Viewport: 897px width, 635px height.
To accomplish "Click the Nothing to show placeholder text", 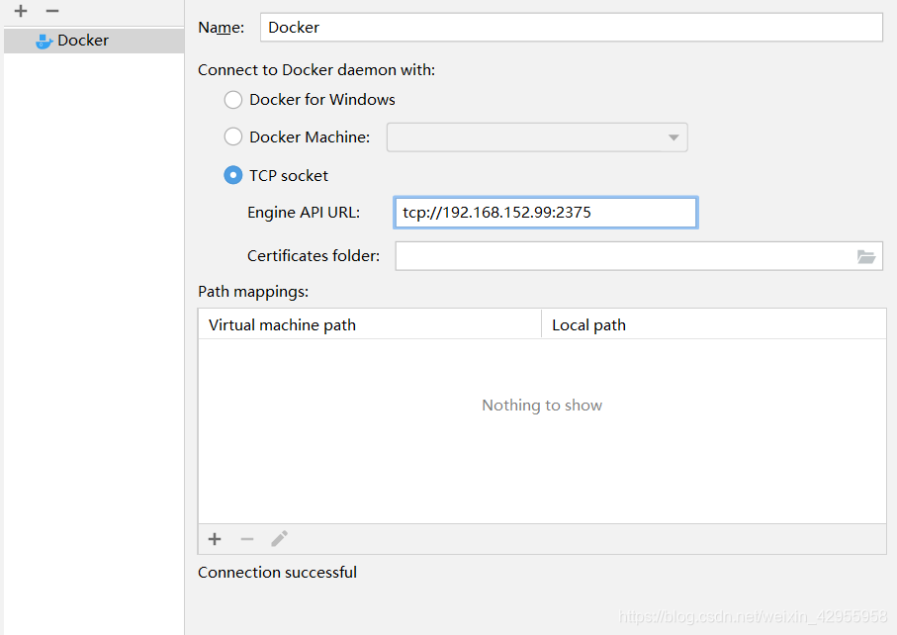I will point(542,405).
